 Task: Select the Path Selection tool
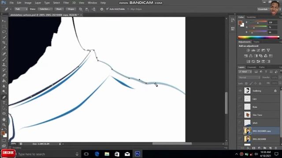click(4, 108)
